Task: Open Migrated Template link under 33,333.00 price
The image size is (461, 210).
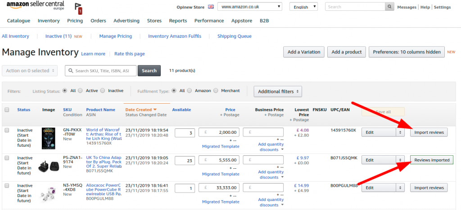Action: click(x=221, y=202)
